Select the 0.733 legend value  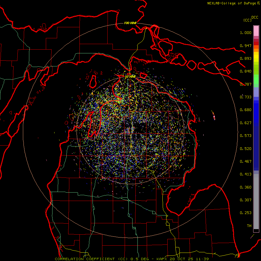pyautogui.click(x=246, y=97)
